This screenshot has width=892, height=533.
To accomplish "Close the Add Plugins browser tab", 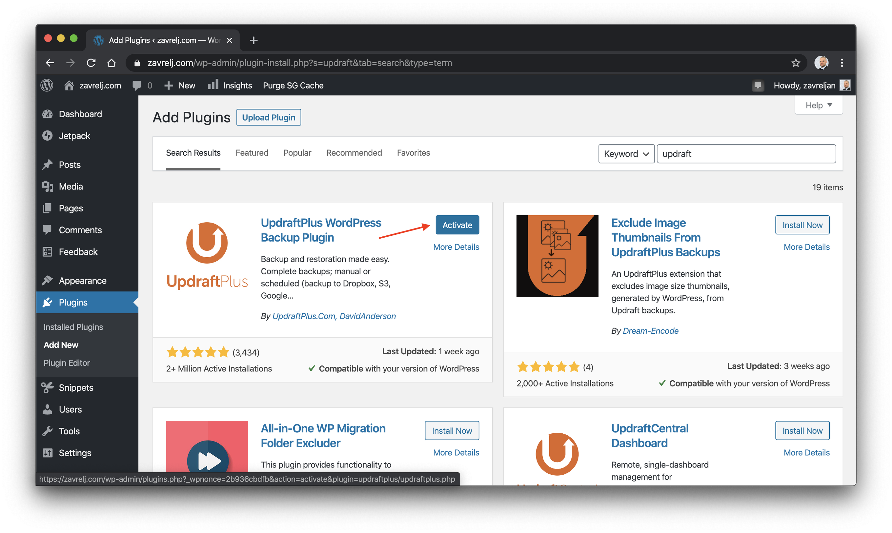I will [x=229, y=40].
